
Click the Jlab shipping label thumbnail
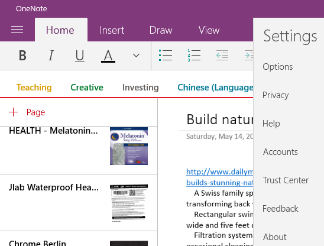pos(129,203)
